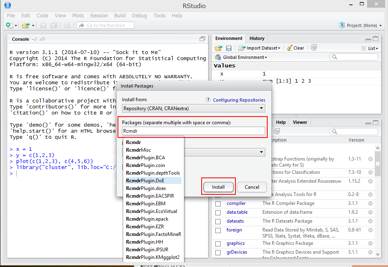The image size is (388, 267).
Task: Maximize the Environment pane
Action: coord(376,39)
